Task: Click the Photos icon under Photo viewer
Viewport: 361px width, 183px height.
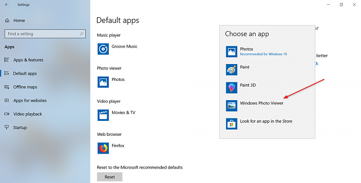Action: [103, 82]
